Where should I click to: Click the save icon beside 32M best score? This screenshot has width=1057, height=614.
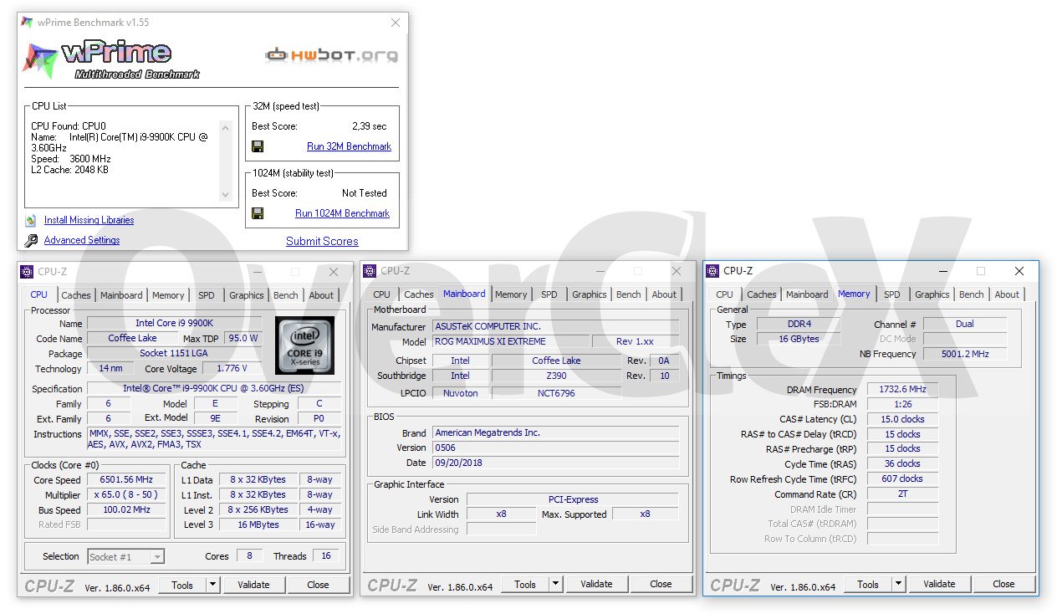(258, 146)
